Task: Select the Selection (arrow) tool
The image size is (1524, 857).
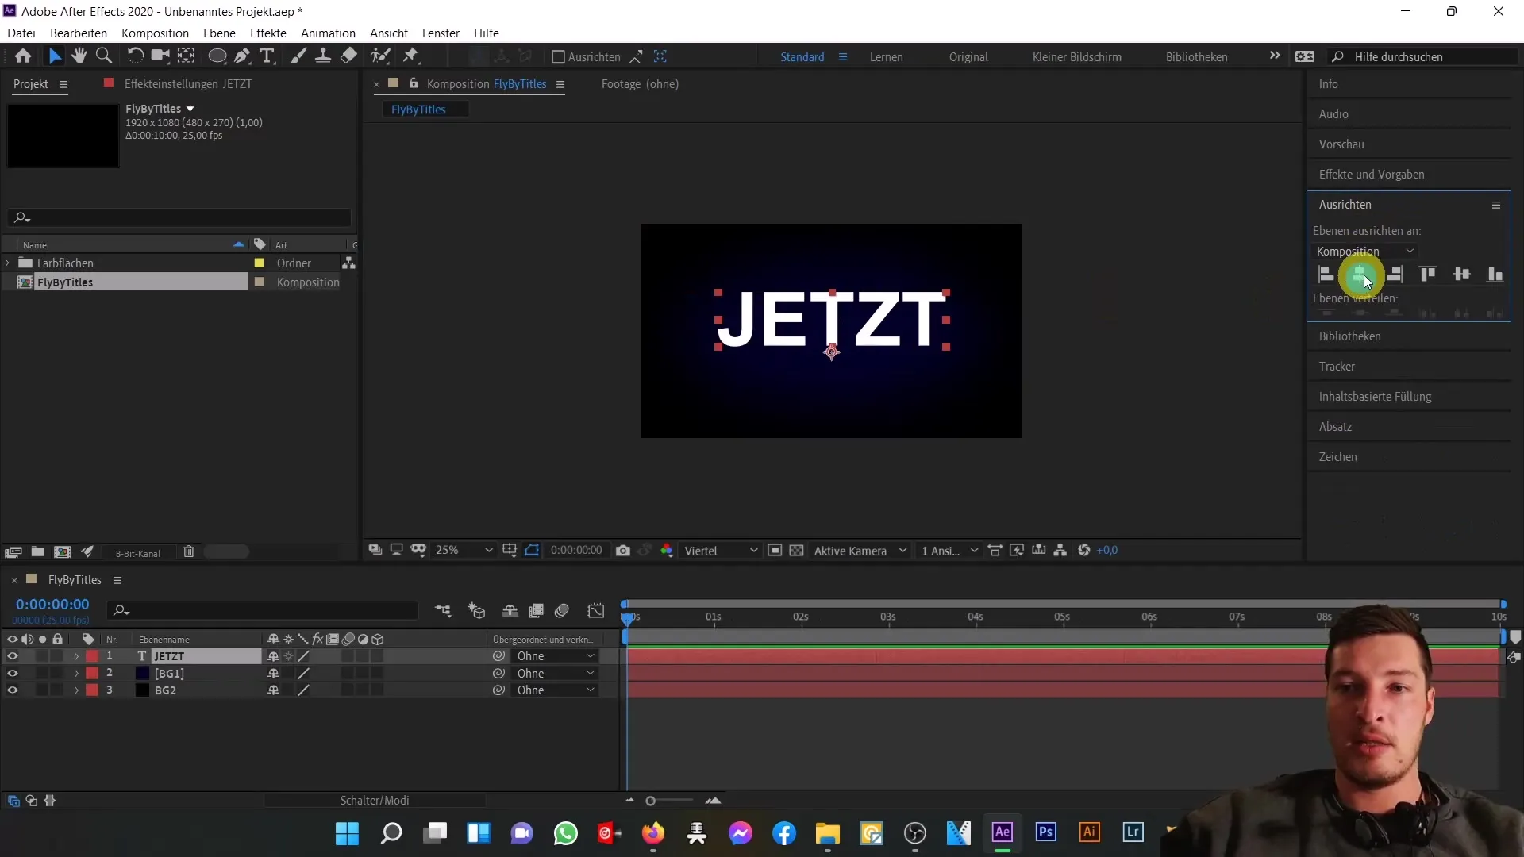Action: (x=55, y=56)
